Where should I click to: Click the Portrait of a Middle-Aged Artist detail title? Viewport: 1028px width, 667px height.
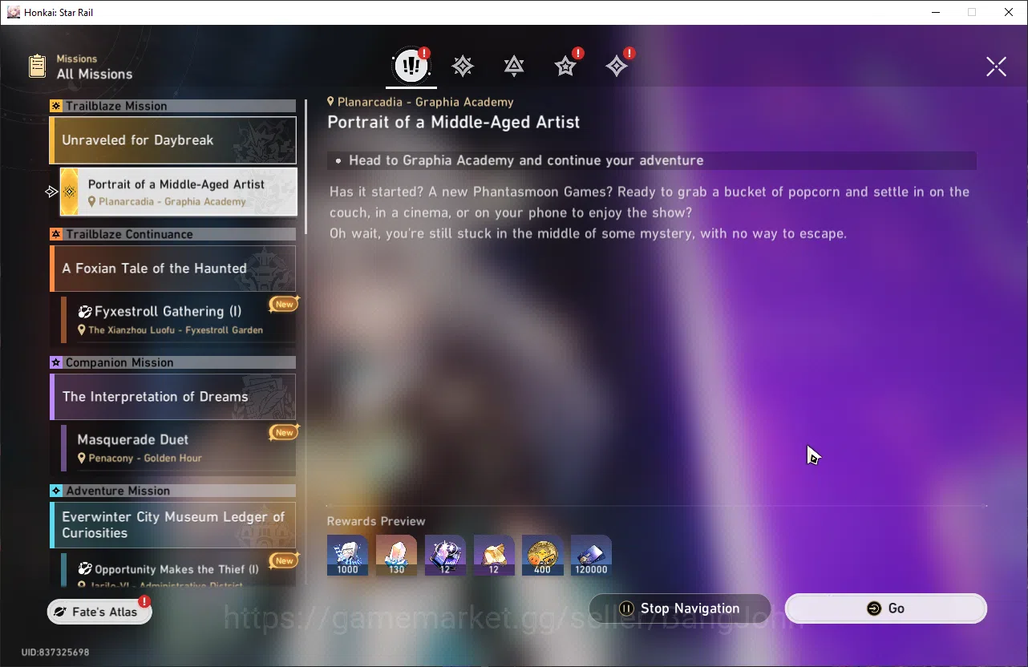tap(453, 123)
